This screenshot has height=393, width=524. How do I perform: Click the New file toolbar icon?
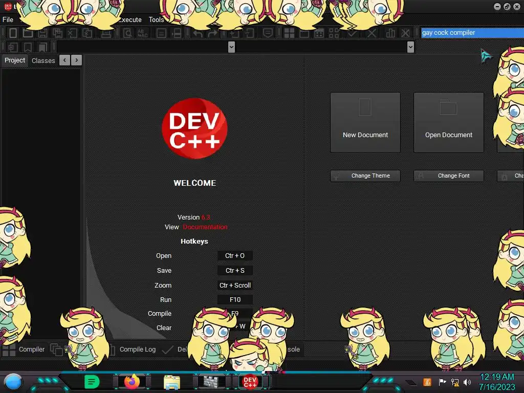click(13, 33)
